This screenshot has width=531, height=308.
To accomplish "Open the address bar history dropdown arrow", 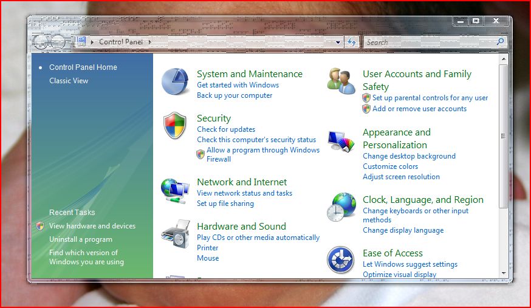I will 338,43.
